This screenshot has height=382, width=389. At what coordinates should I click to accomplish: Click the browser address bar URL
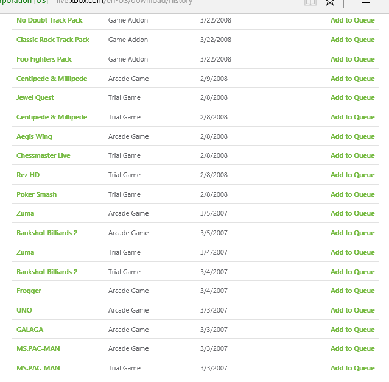[x=124, y=2]
